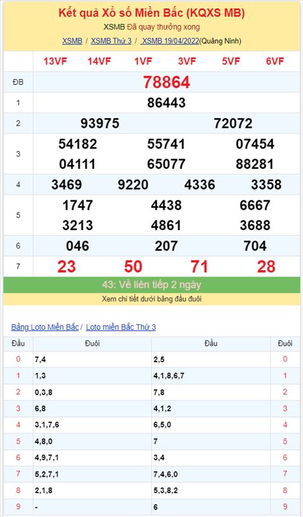Image resolution: width=303 pixels, height=517 pixels.
Task: Click third prize number 54182
Action: [x=78, y=144]
